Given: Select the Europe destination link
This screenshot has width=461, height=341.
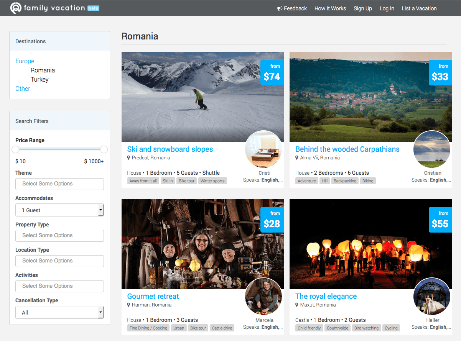Looking at the screenshot, I should pyautogui.click(x=25, y=61).
